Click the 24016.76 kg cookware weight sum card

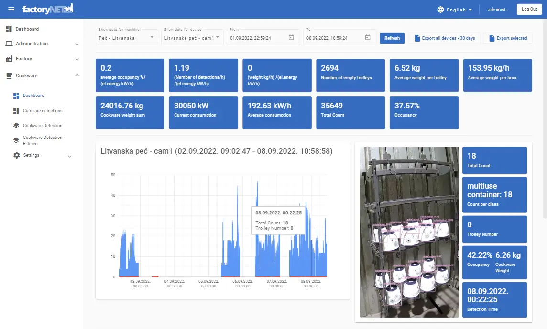(130, 113)
